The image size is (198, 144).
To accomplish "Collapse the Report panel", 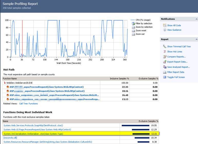I will pos(196,39).
